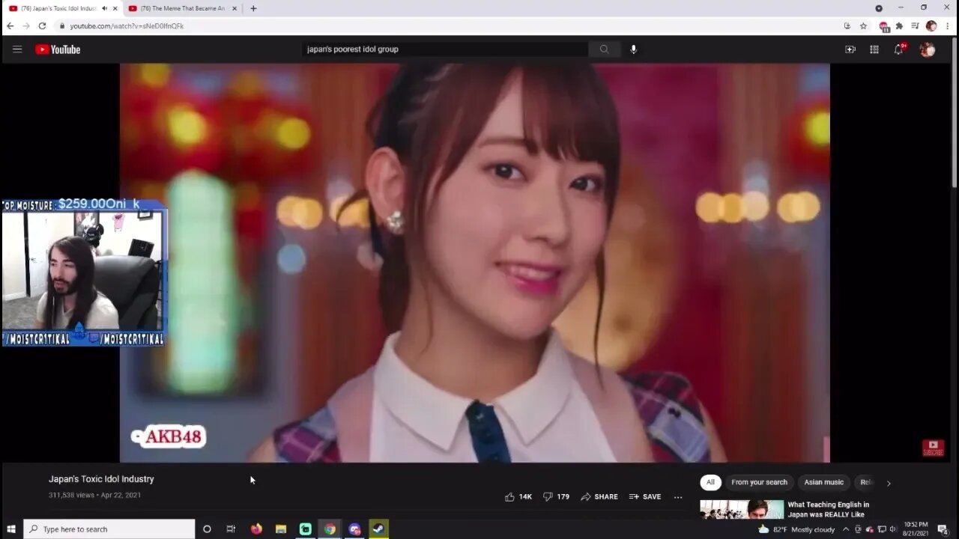Launch Firefox from taskbar

(x=256, y=529)
